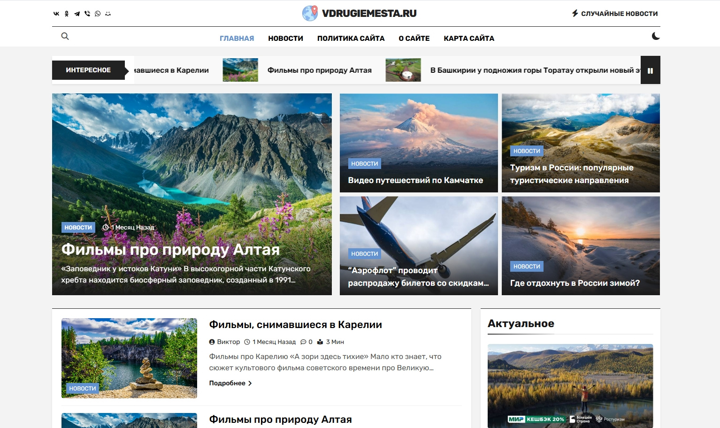Image resolution: width=720 pixels, height=428 pixels.
Task: Open site search with the magnifier icon
Action: pyautogui.click(x=65, y=36)
